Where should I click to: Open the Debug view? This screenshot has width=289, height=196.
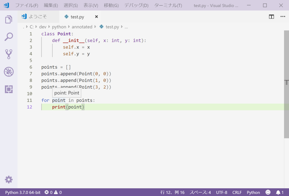point(9,72)
